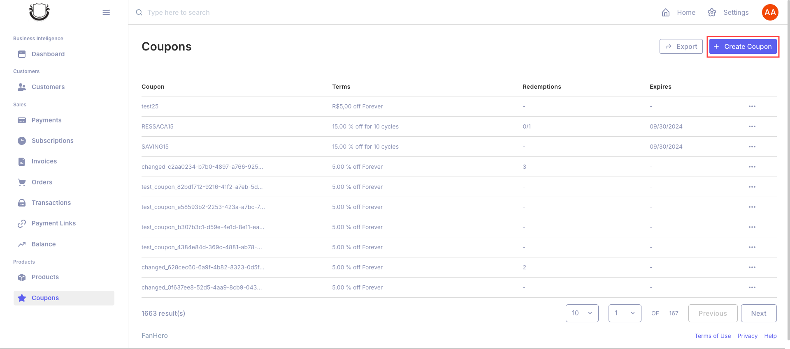Open the test25 coupon
The image size is (790, 349).
click(x=150, y=106)
